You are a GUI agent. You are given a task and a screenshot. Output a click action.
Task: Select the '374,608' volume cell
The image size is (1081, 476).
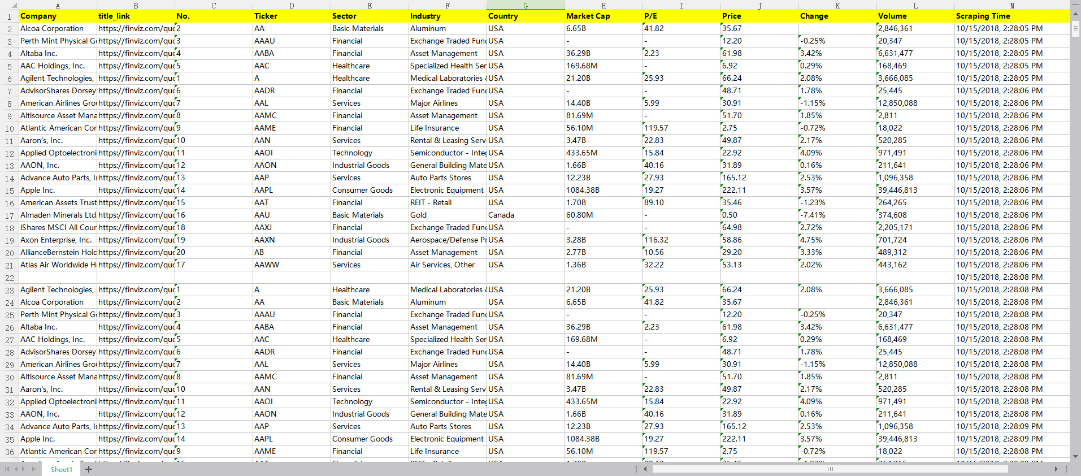915,215
